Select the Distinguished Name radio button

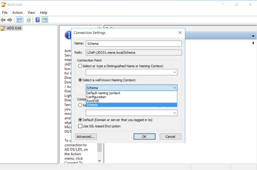[80, 66]
